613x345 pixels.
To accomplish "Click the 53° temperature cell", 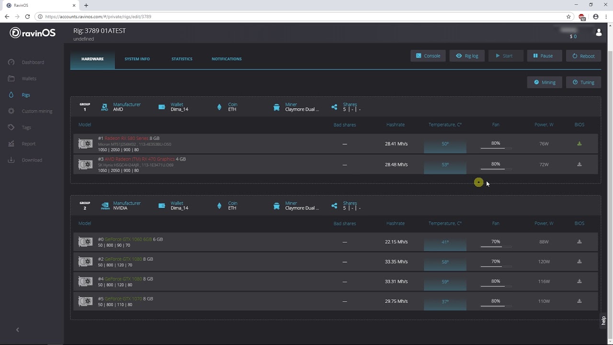I will [445, 164].
